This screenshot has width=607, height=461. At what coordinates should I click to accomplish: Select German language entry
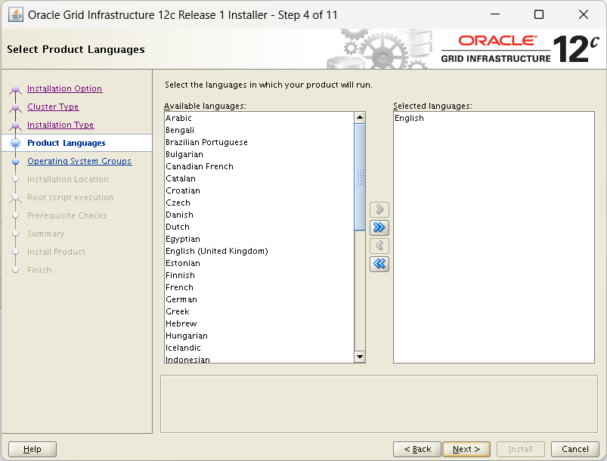(x=259, y=299)
